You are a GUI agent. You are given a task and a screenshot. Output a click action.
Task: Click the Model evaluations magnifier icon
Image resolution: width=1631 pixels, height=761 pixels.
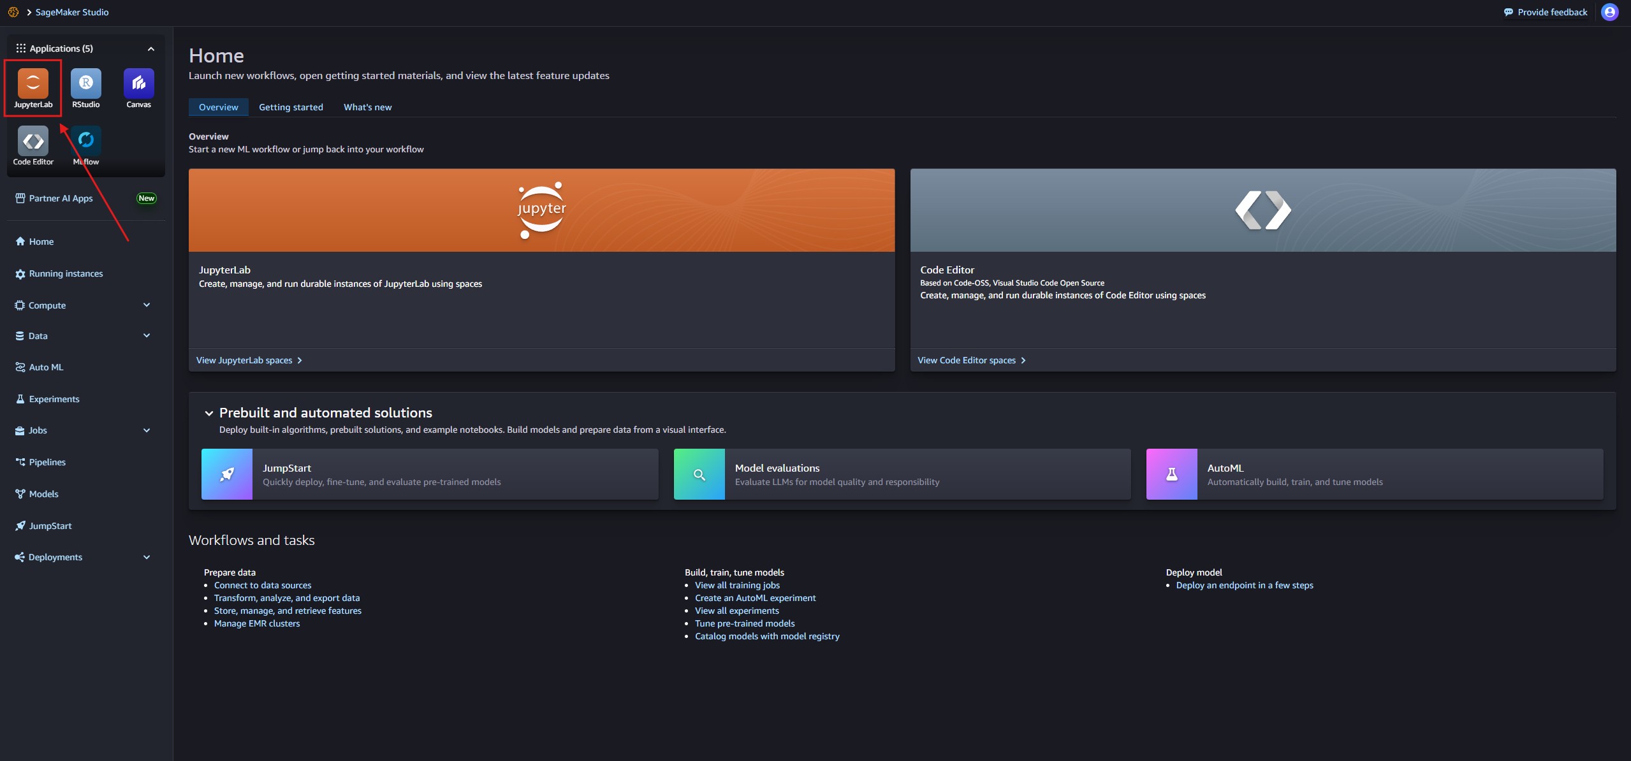(x=699, y=474)
